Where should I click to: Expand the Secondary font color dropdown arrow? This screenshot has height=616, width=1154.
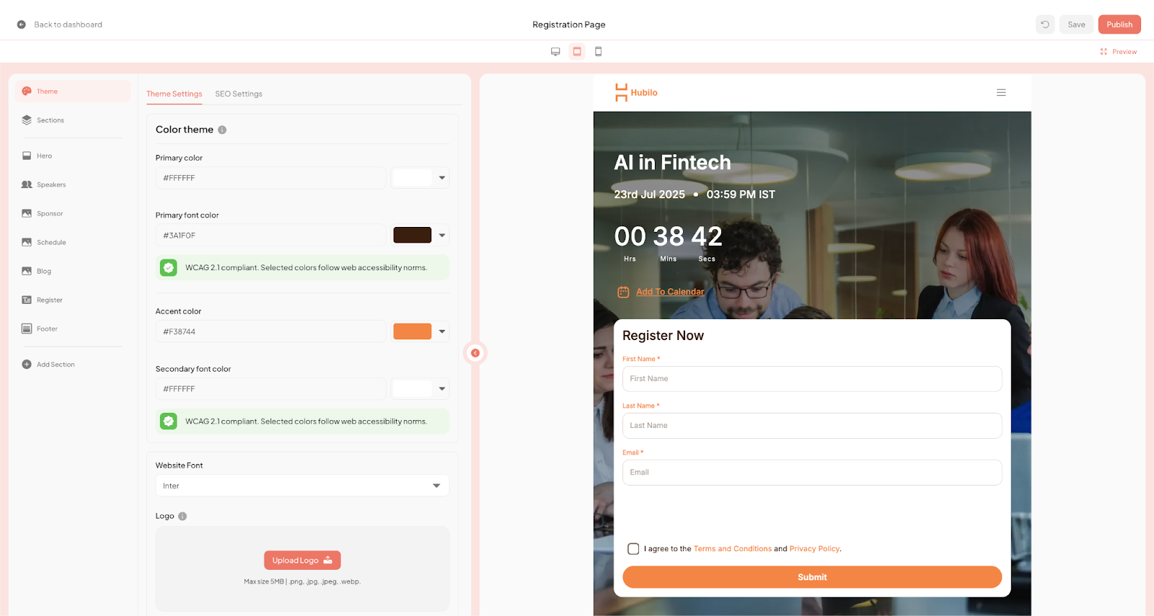[x=442, y=389]
